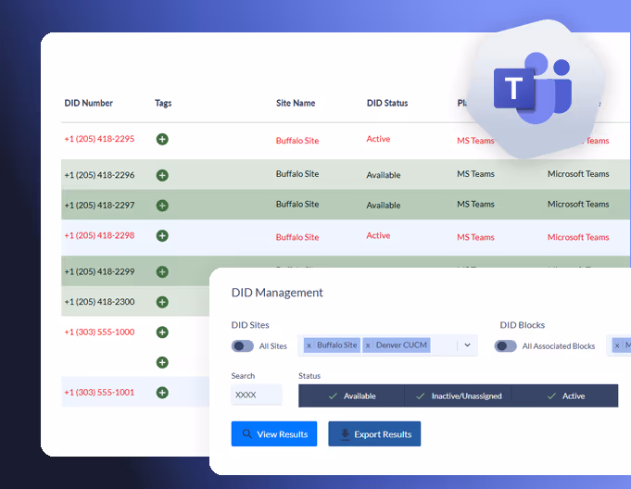Select number +1 (205) 418-2299
The image size is (631, 489).
[x=99, y=271]
